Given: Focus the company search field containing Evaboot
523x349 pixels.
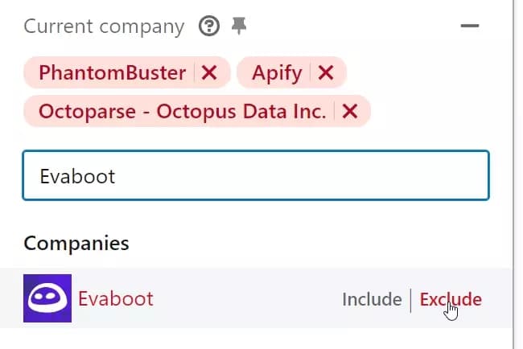Looking at the screenshot, I should (256, 175).
